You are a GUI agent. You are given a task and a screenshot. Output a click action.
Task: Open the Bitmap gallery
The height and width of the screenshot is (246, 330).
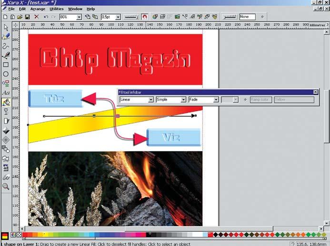click(x=177, y=17)
